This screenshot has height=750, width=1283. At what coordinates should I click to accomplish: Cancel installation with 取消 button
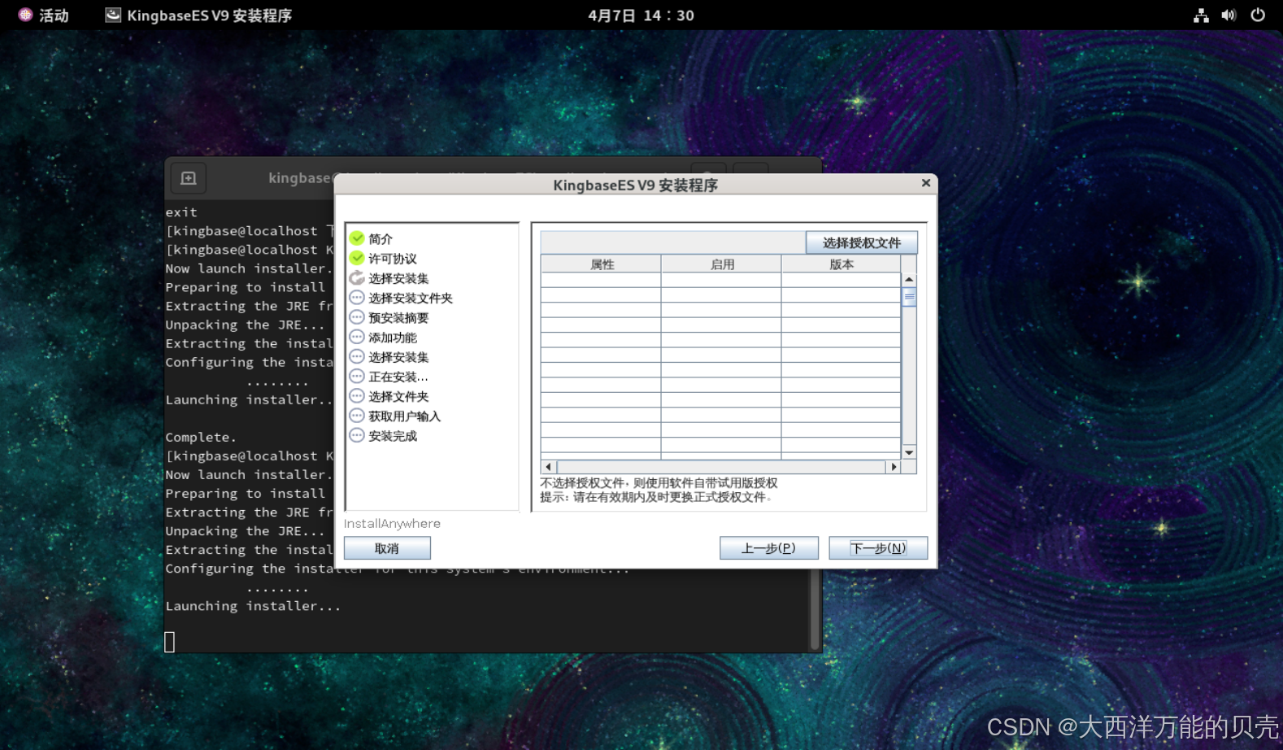387,548
